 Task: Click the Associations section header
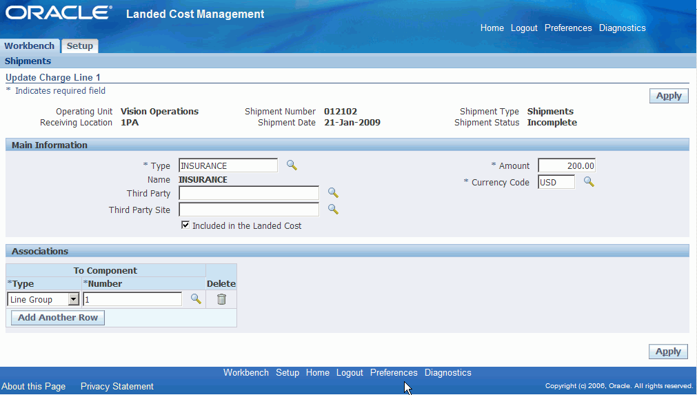pos(347,251)
